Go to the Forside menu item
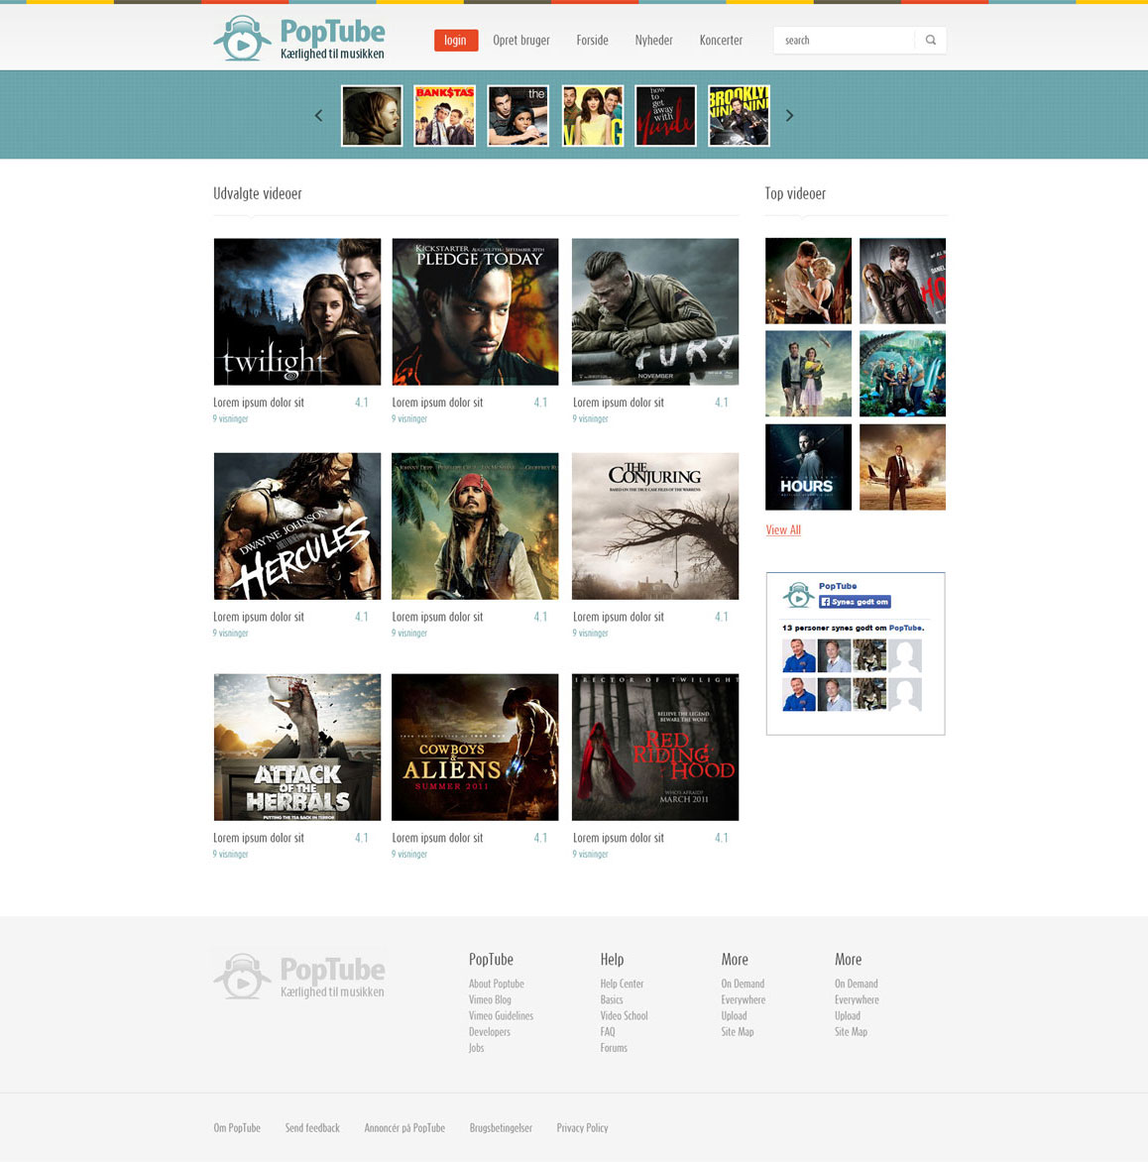The height and width of the screenshot is (1162, 1148). [x=592, y=40]
